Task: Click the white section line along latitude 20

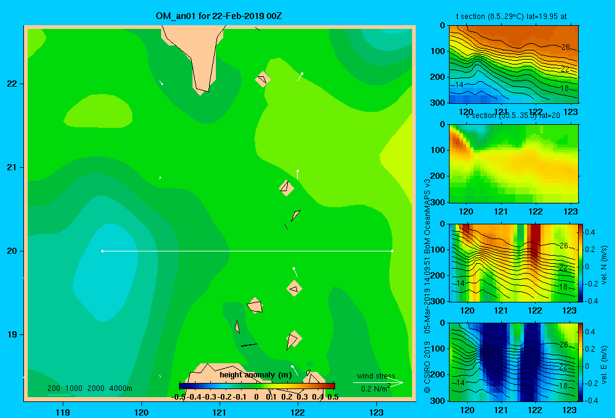Action: pos(247,251)
